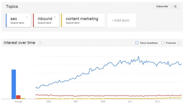Click the highest peak of the blue line
Image resolution: width=184 pixels, height=105 pixels.
click(x=139, y=57)
